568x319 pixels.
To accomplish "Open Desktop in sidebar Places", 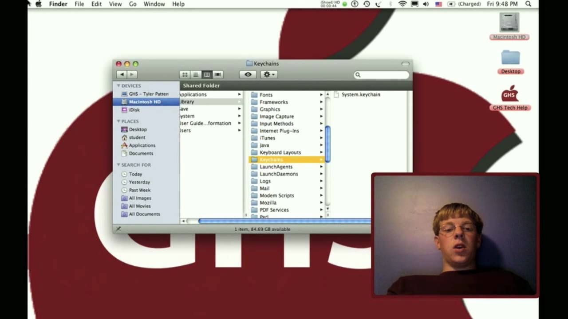I will 146,129.
